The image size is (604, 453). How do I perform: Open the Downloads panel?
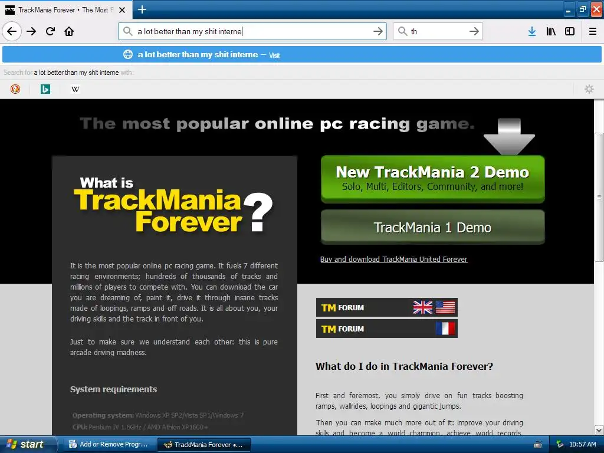pyautogui.click(x=532, y=31)
